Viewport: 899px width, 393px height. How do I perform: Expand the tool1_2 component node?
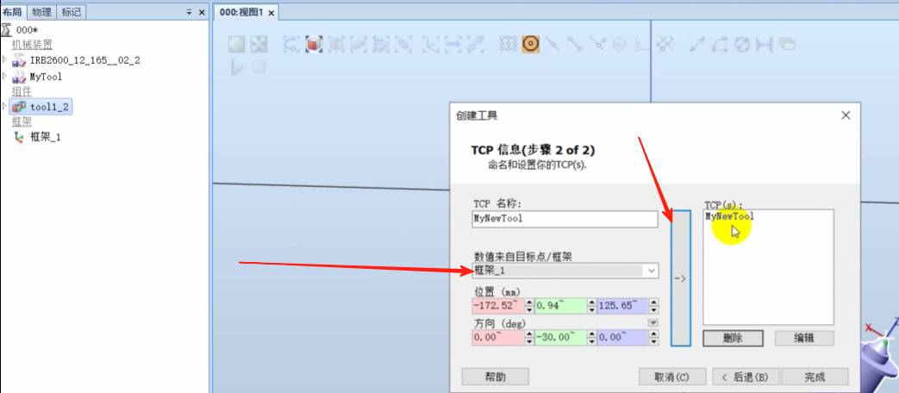point(5,106)
